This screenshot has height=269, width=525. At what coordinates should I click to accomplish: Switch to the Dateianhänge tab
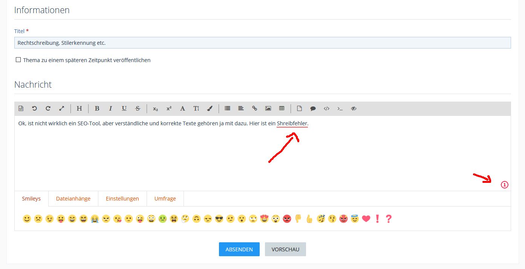pyautogui.click(x=73, y=199)
